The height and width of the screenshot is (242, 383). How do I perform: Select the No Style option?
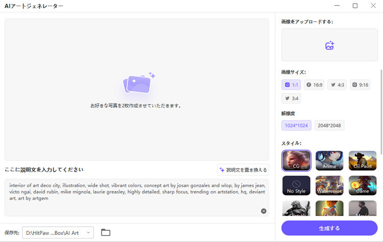[x=296, y=185]
